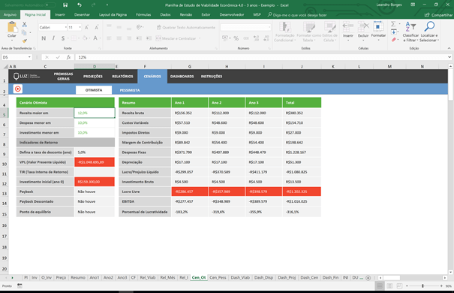Screen dimensions: 454x293
Task: Click the zoom slider handle
Action: [x=422, y=286]
